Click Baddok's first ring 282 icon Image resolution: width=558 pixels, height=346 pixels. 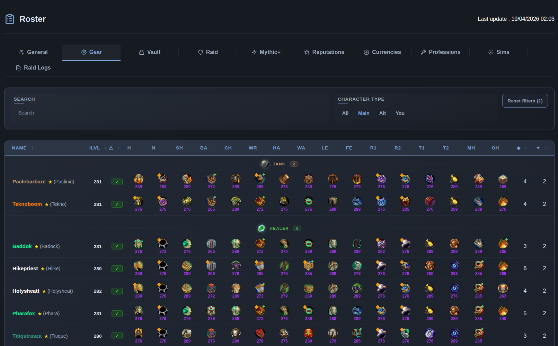381,244
